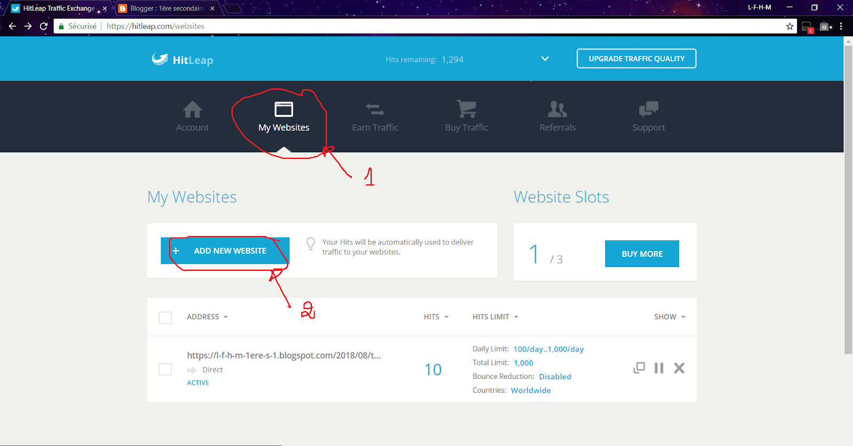This screenshot has width=853, height=446.
Task: View site security info via green padlock
Action: (61, 26)
